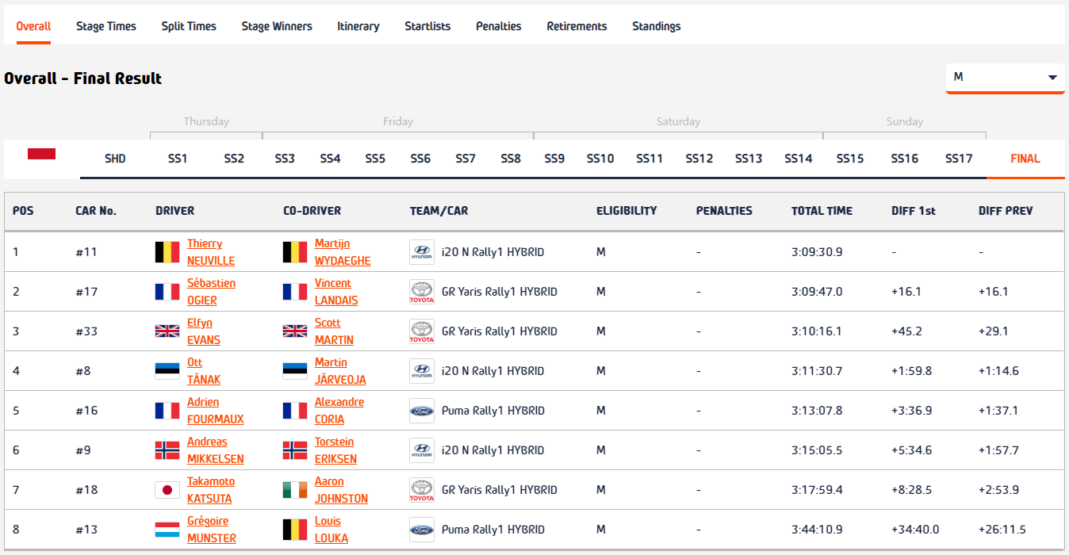Click the Belgian flag next to Martijn Wydaeghe
Viewport: 1069px width, 555px height.
295,252
